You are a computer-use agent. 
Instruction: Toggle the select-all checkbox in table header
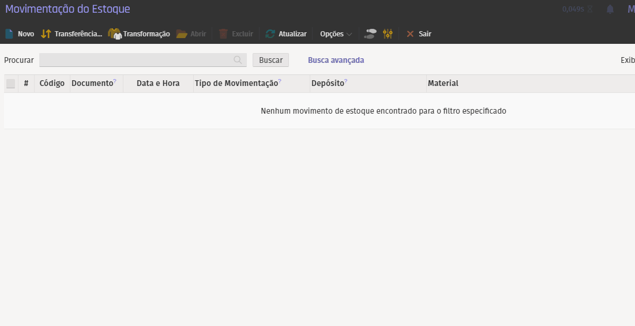point(11,84)
